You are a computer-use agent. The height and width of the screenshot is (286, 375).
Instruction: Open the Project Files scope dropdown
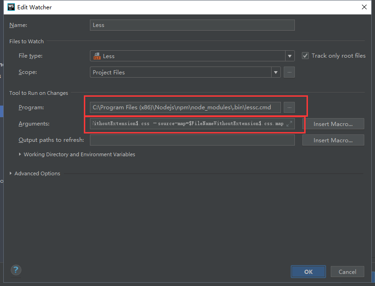[x=275, y=72]
